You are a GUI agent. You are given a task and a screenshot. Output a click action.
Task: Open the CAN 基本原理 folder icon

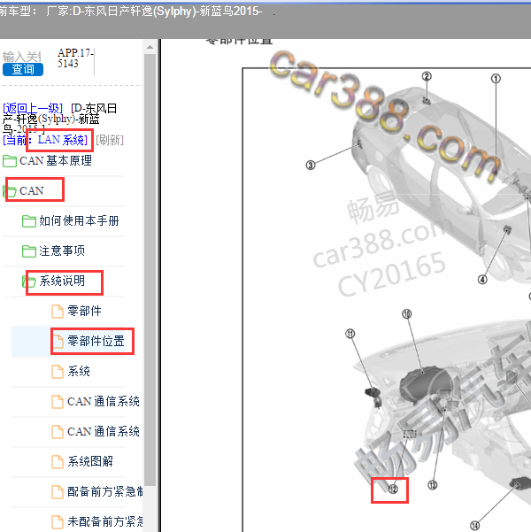10,161
